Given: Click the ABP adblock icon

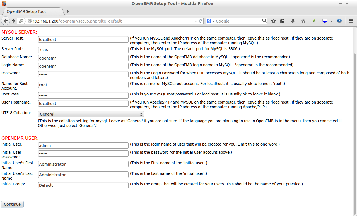Looking at the screenshot, I should coord(325,21).
